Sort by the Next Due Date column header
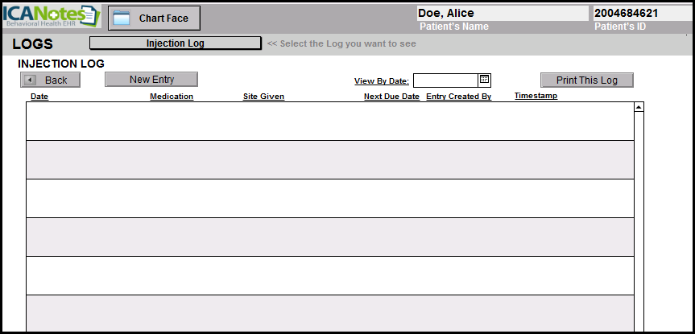 click(391, 97)
